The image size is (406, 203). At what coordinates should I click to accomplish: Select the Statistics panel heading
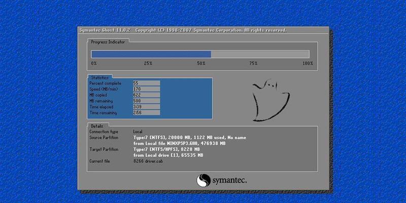[99, 78]
